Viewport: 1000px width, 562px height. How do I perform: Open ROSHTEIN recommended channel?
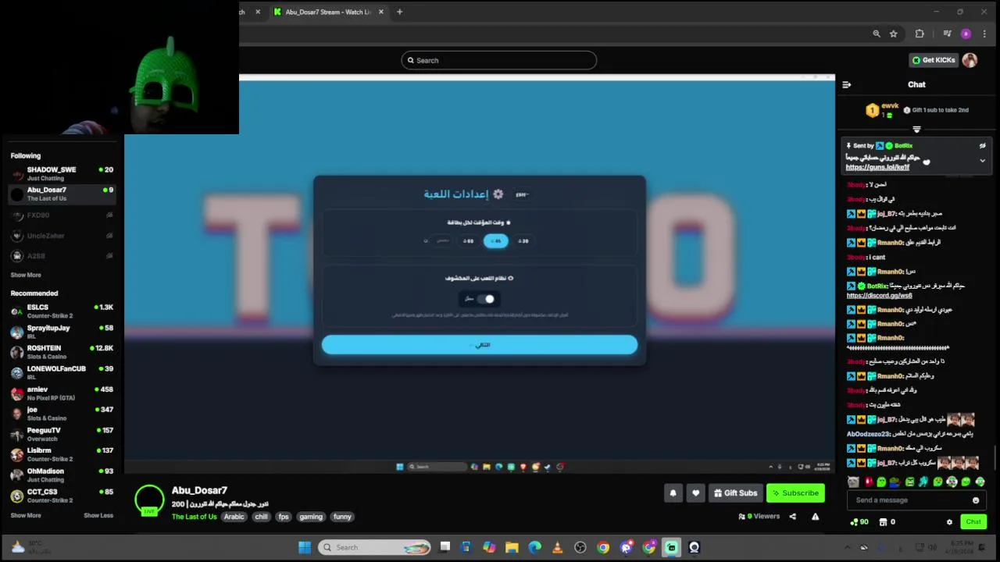pos(62,352)
